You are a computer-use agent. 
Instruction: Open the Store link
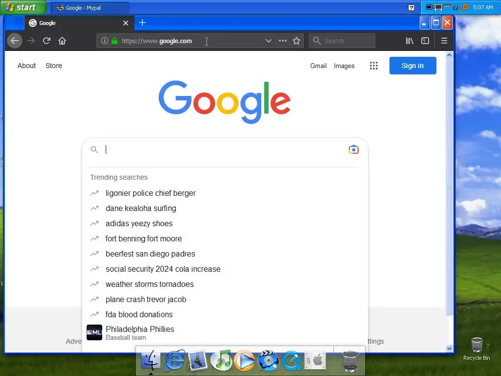pyautogui.click(x=54, y=66)
